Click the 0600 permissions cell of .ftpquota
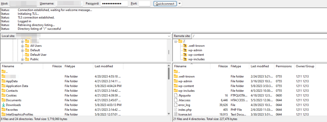Image resolution: width=327 pixels, height=122 pixels. pos(279,96)
